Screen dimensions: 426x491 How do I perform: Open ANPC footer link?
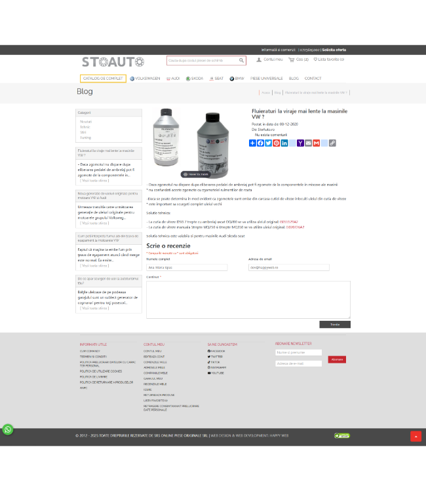click(83, 388)
